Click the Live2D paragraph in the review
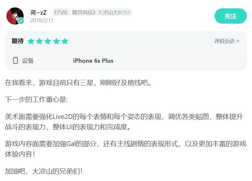Image resolution: width=252 pixels, height=181 pixels. tap(124, 122)
